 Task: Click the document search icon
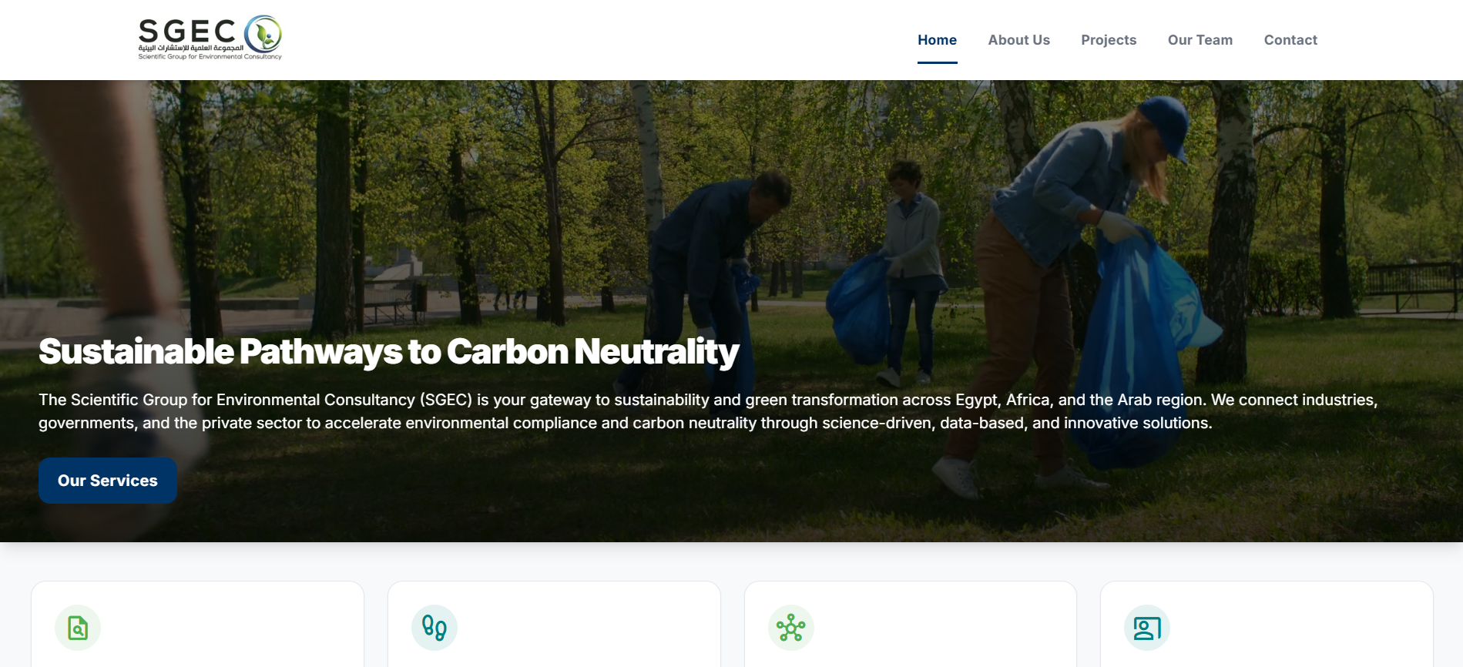pos(78,628)
